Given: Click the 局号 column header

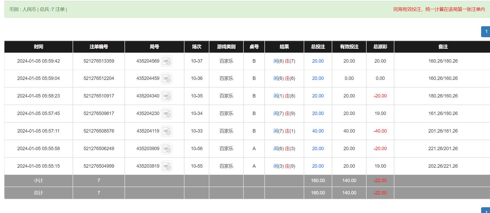Looking at the screenshot, I should coord(154,47).
